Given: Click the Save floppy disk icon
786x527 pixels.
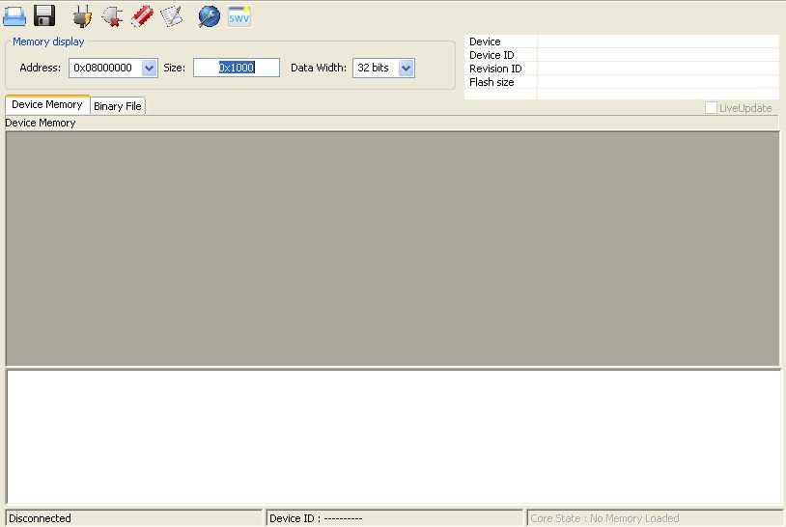Looking at the screenshot, I should (x=44, y=15).
